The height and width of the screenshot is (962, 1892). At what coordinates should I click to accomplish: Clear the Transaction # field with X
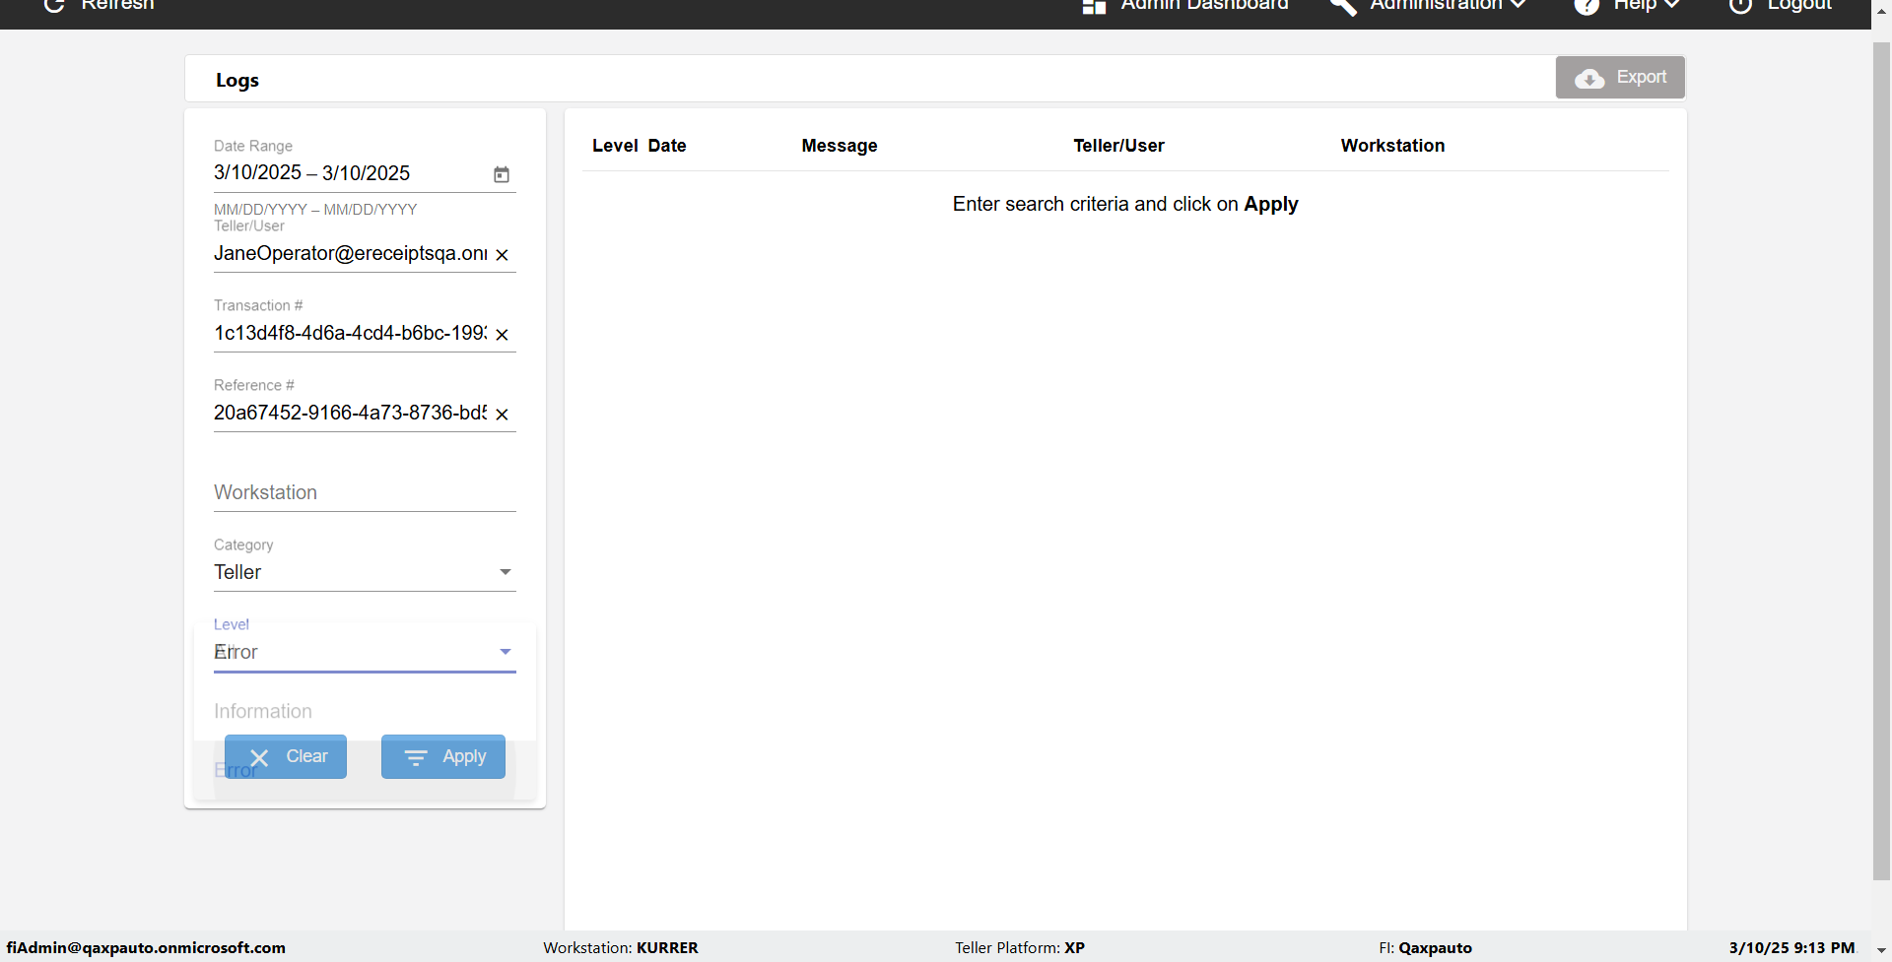pos(503,335)
